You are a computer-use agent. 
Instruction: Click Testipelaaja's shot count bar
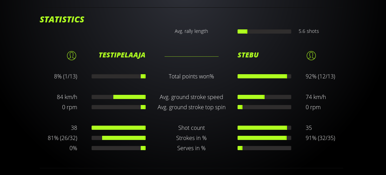119,128
